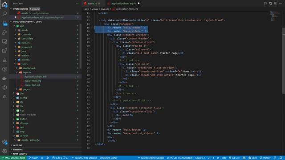Click the Explorer sidebar scrollbar

[81, 46]
